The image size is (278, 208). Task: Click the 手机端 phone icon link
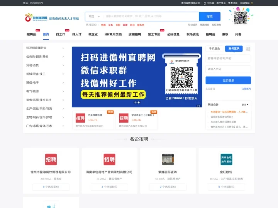click(209, 3)
